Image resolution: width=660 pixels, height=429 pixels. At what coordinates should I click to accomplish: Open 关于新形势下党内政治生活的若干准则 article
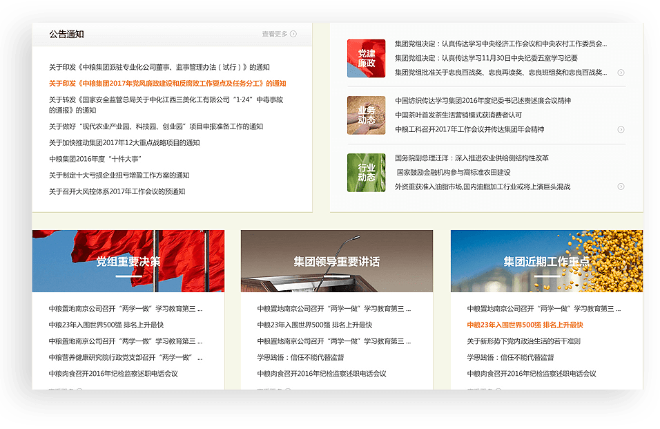point(523,341)
